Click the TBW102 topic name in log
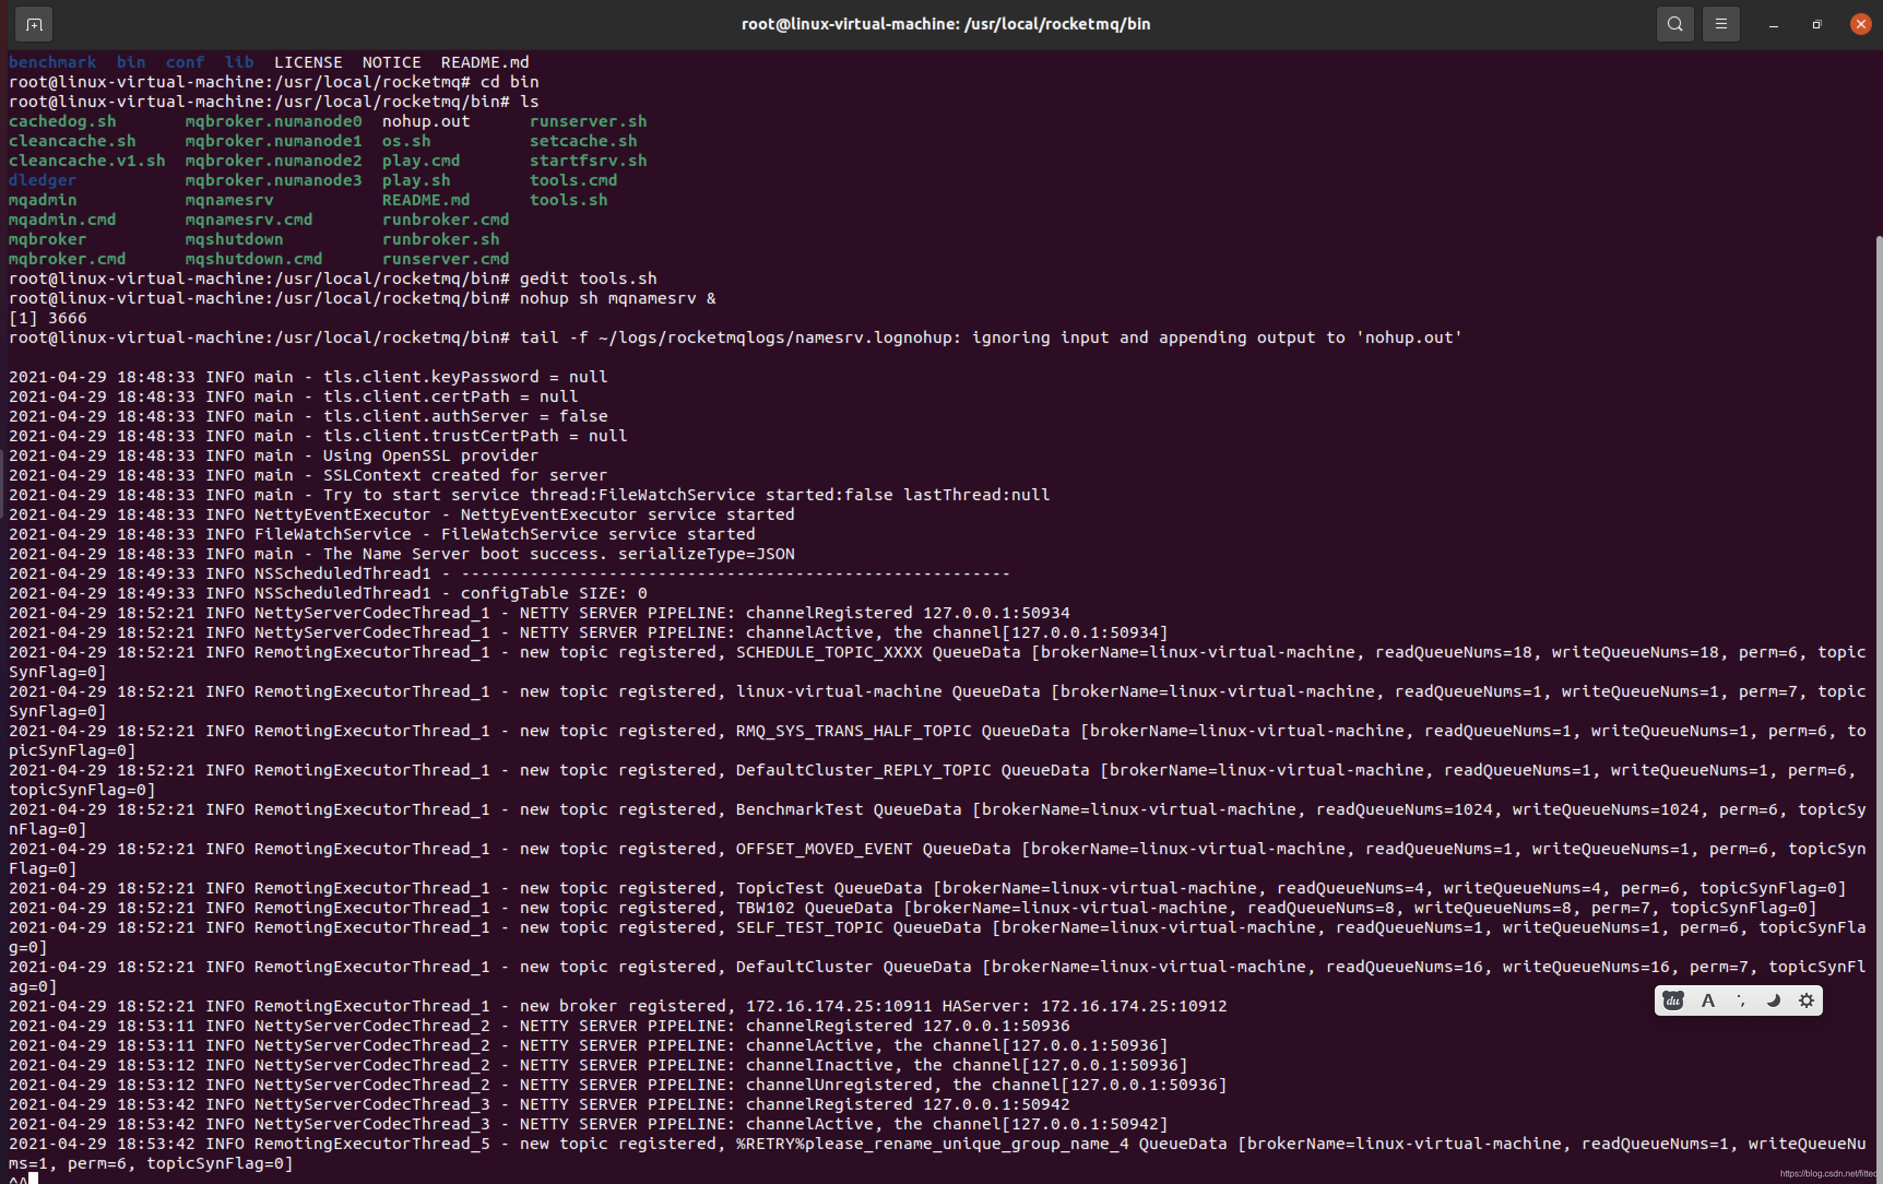The width and height of the screenshot is (1883, 1184). pyautogui.click(x=765, y=908)
